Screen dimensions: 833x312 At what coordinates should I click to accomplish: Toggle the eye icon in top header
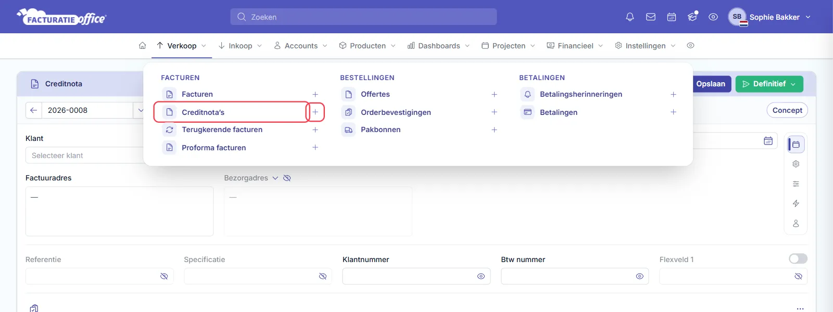[x=713, y=17]
